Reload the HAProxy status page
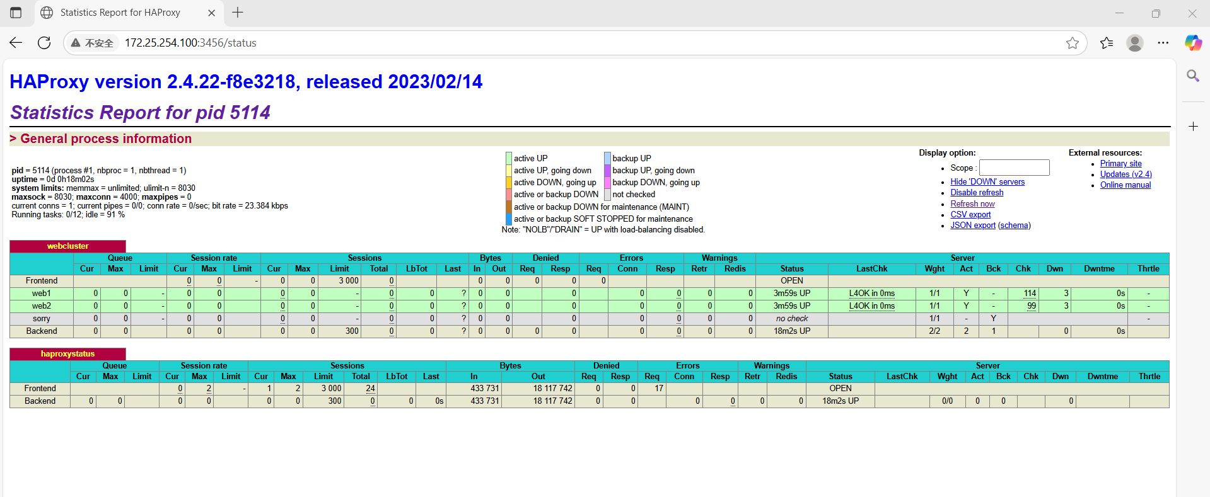The image size is (1210, 497). coord(44,43)
